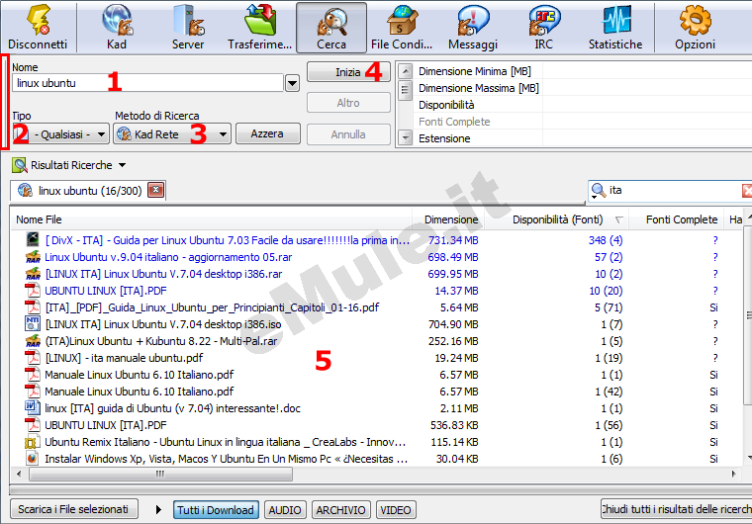Click the Nome search input field
752x524 pixels.
[x=147, y=83]
